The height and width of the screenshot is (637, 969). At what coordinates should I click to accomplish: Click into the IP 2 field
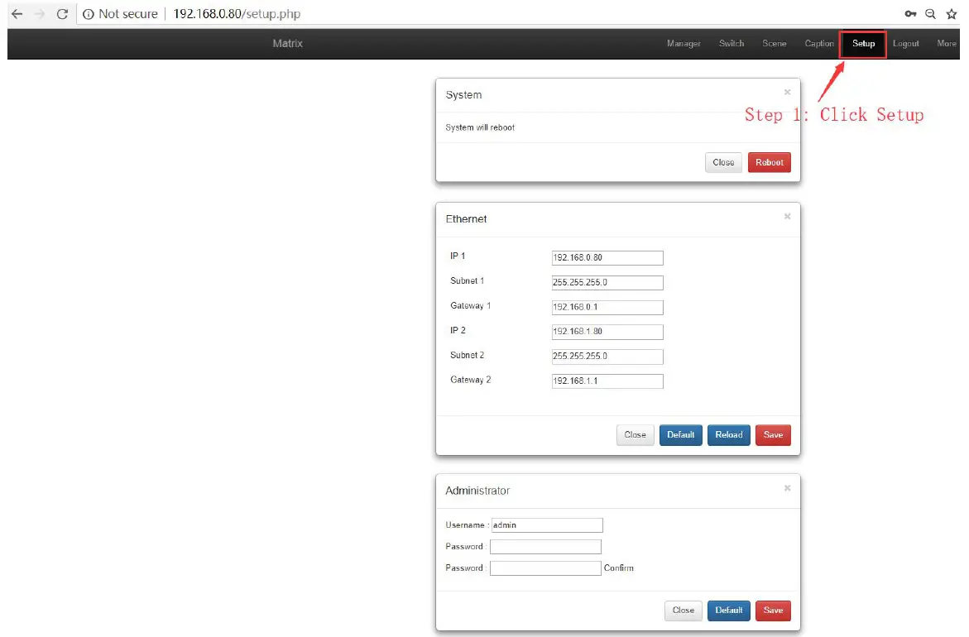click(x=607, y=332)
